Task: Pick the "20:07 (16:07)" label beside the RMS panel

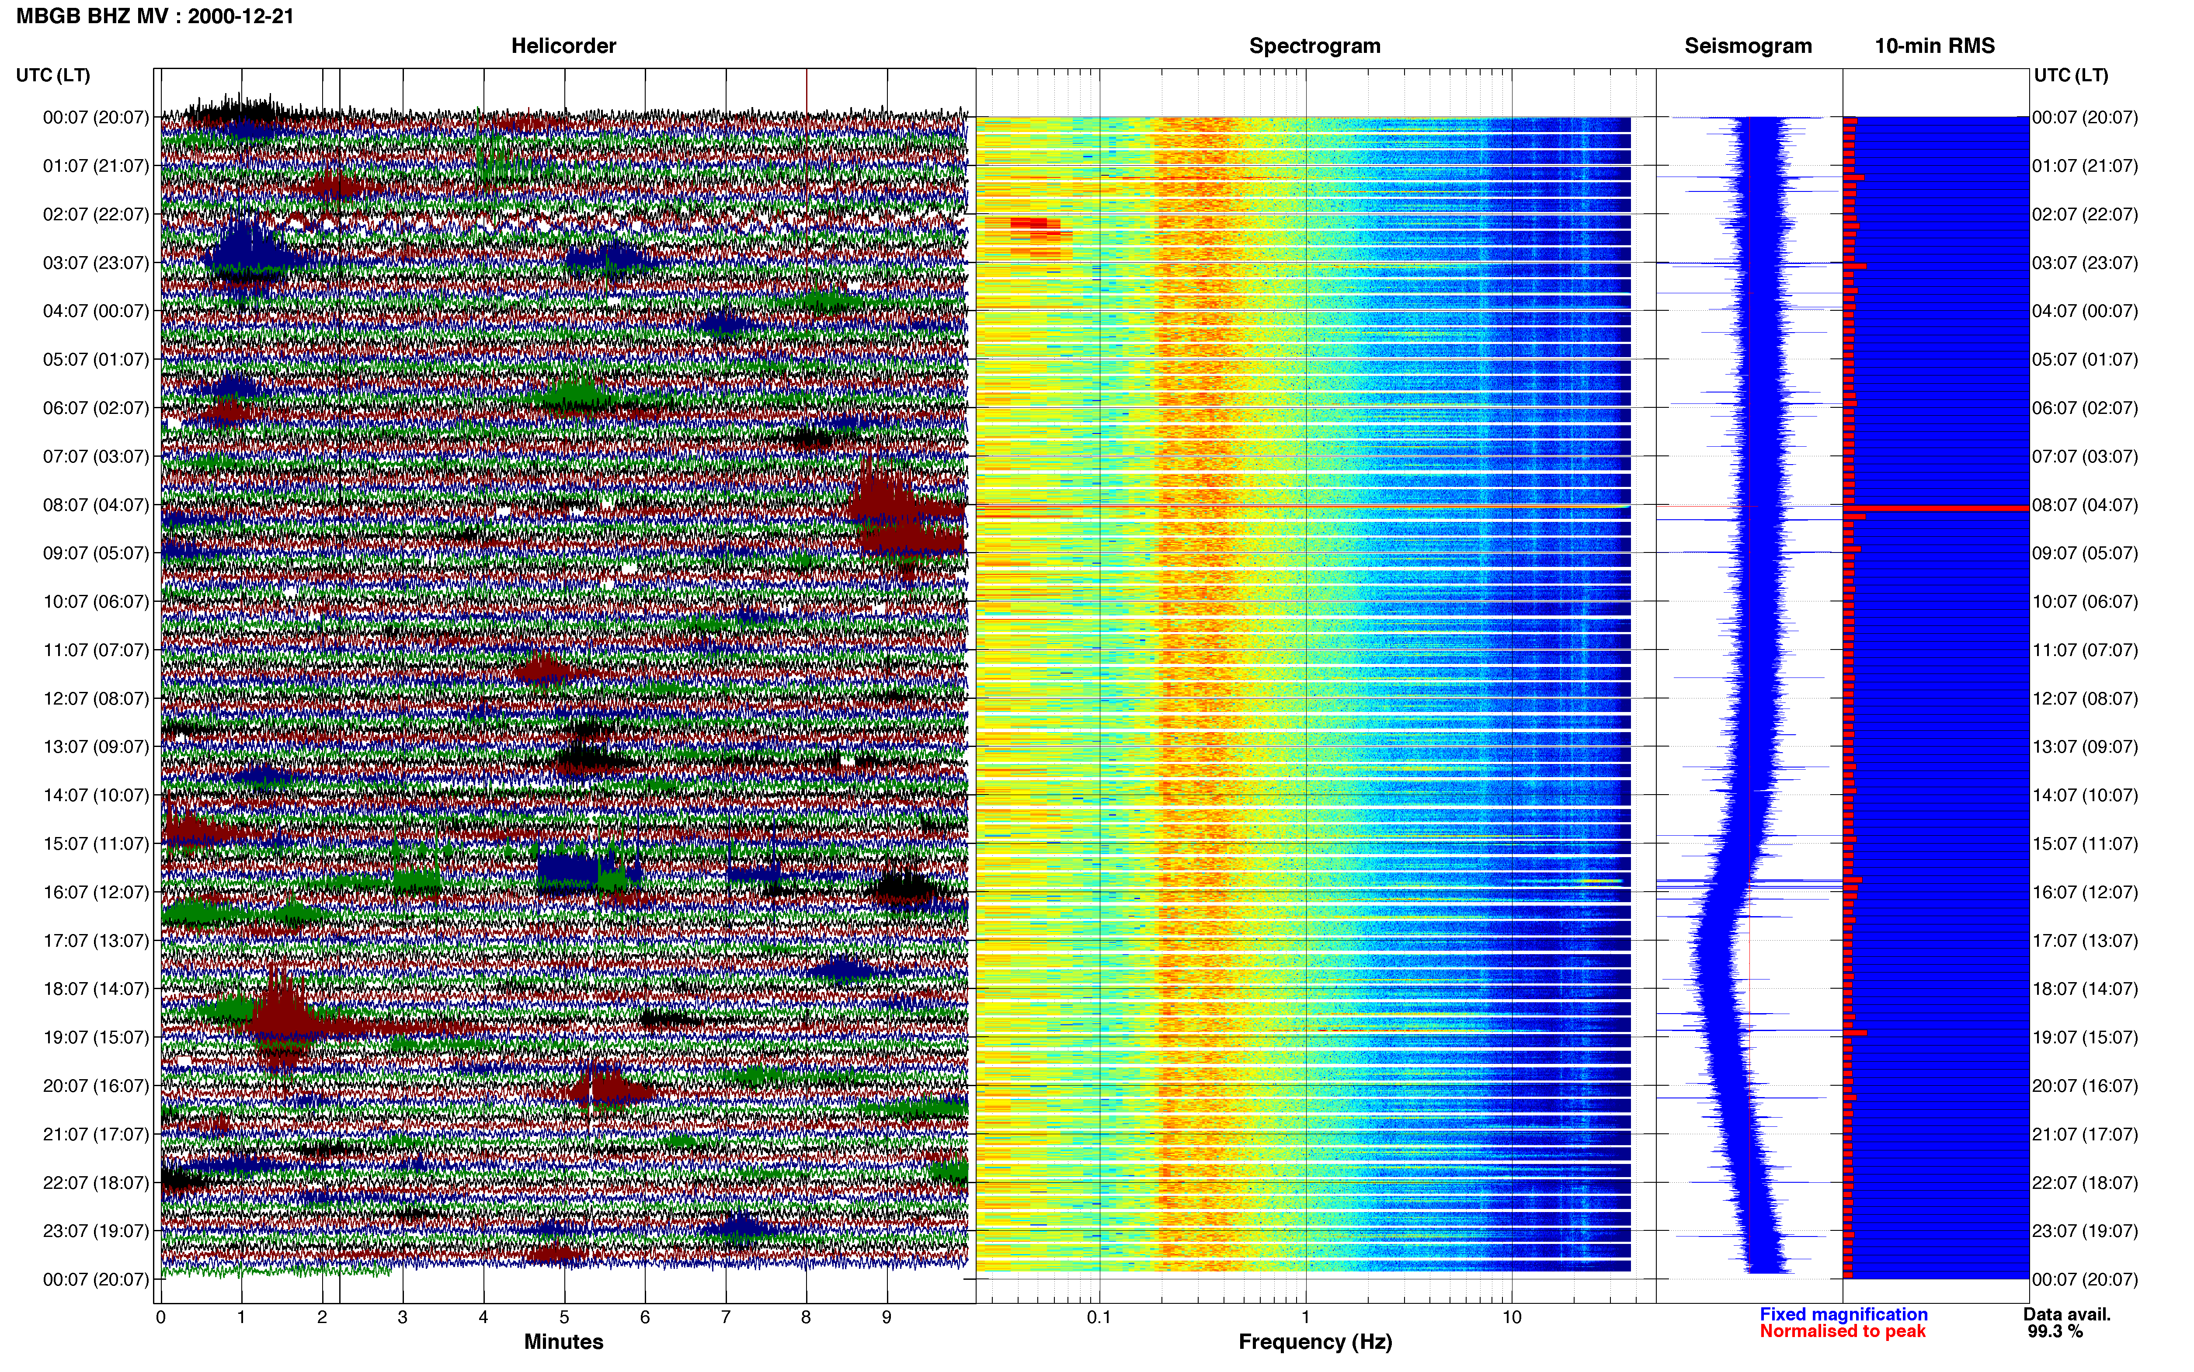Action: pos(2085,1085)
